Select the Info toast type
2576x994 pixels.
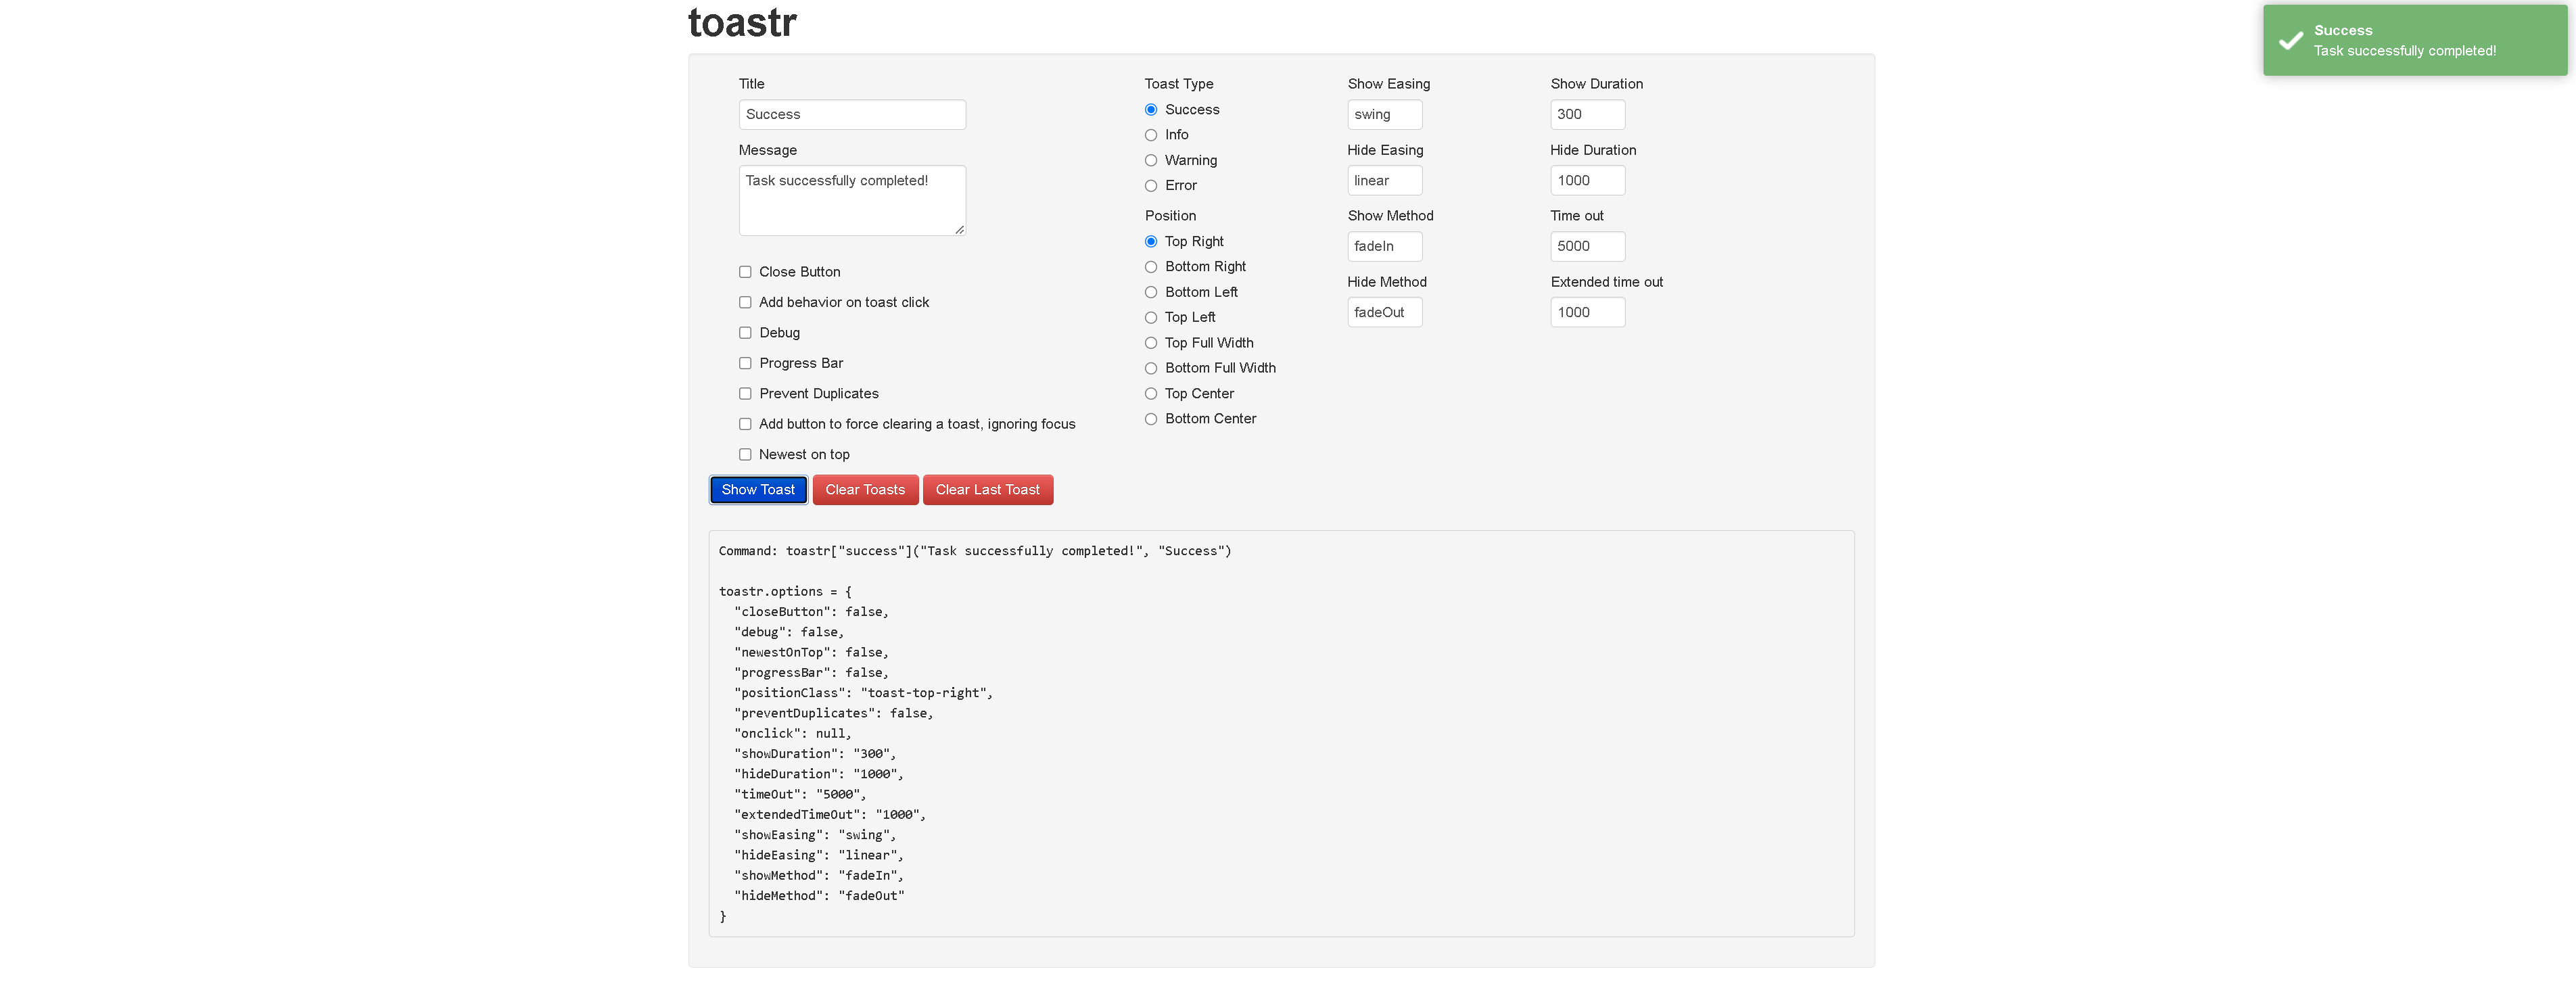[1151, 135]
